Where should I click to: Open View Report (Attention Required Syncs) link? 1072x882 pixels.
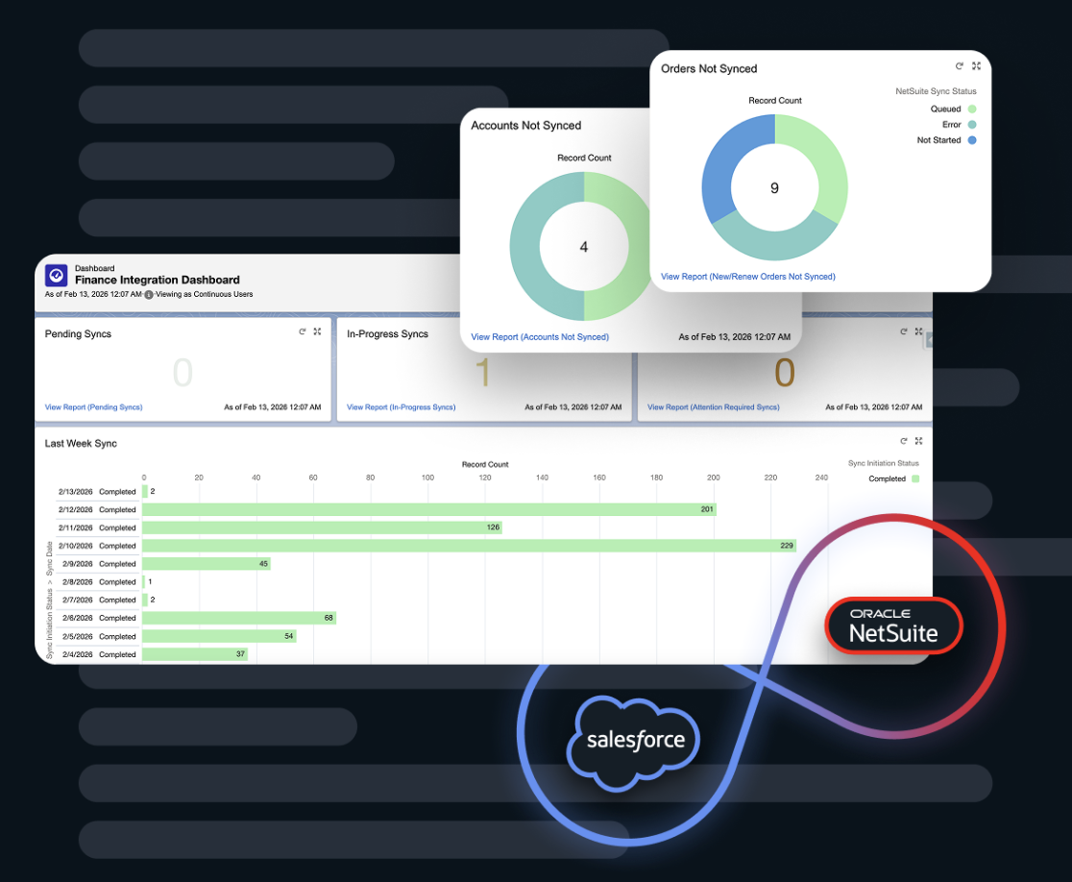pos(713,406)
